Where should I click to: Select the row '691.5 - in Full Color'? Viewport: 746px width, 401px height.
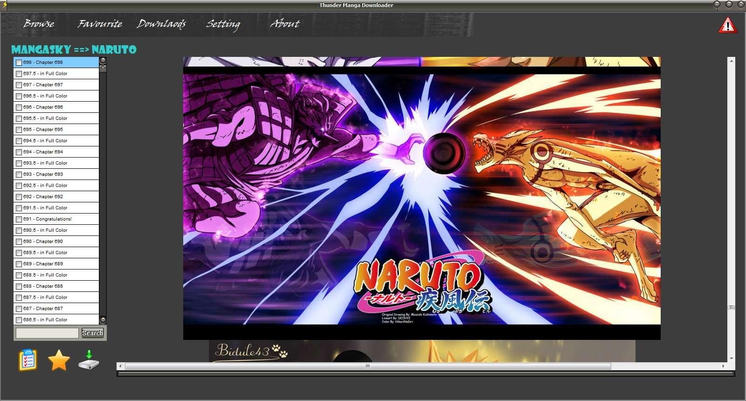click(x=56, y=208)
